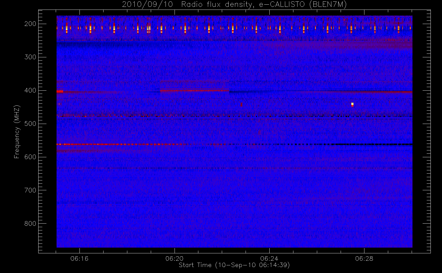Click the 'Frequency (MHZ)' axis label
Image resolution: width=442 pixels, height=273 pixels.
[17, 132]
